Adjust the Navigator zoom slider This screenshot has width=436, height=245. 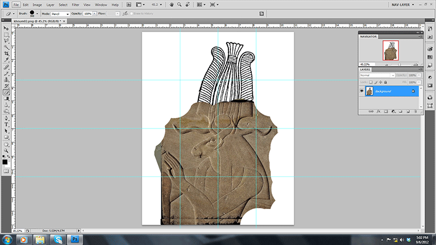[x=400, y=64]
